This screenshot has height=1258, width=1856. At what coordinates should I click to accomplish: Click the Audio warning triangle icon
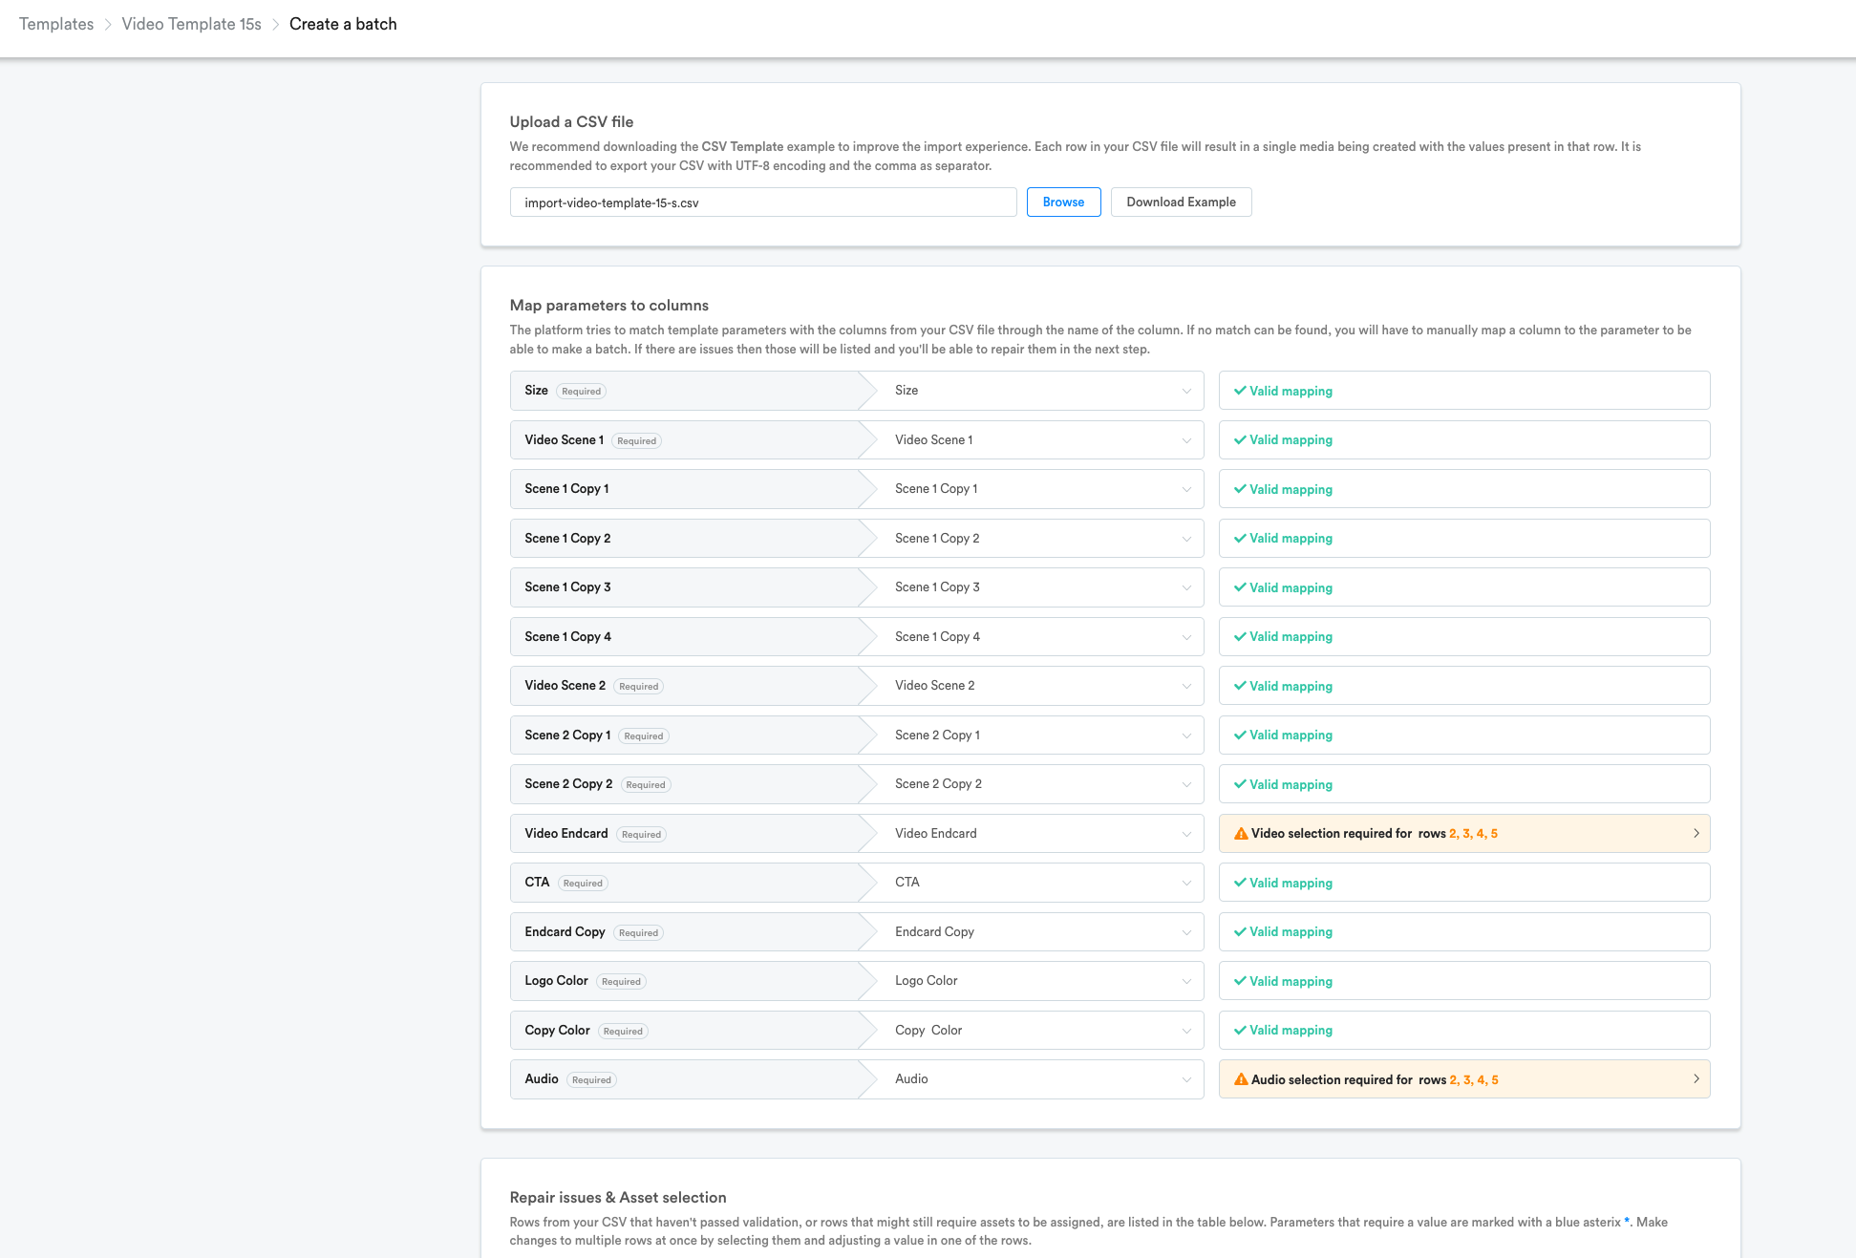click(x=1241, y=1079)
